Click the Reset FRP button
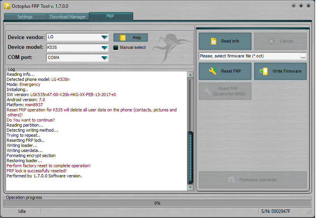This screenshot has width=319, height=218. 225,71
